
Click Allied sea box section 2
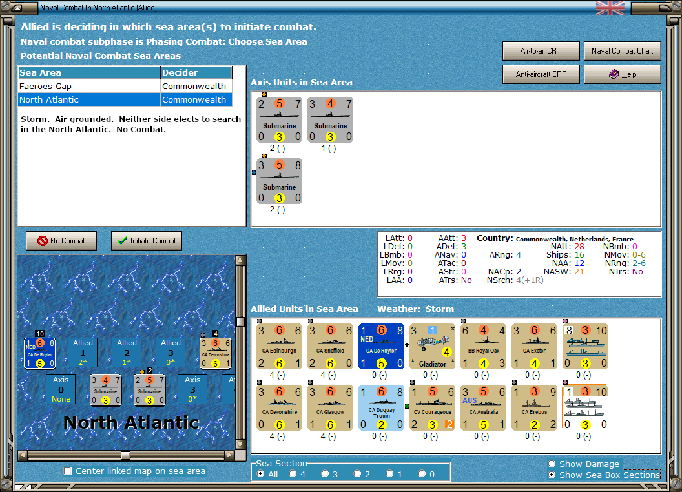[127, 353]
